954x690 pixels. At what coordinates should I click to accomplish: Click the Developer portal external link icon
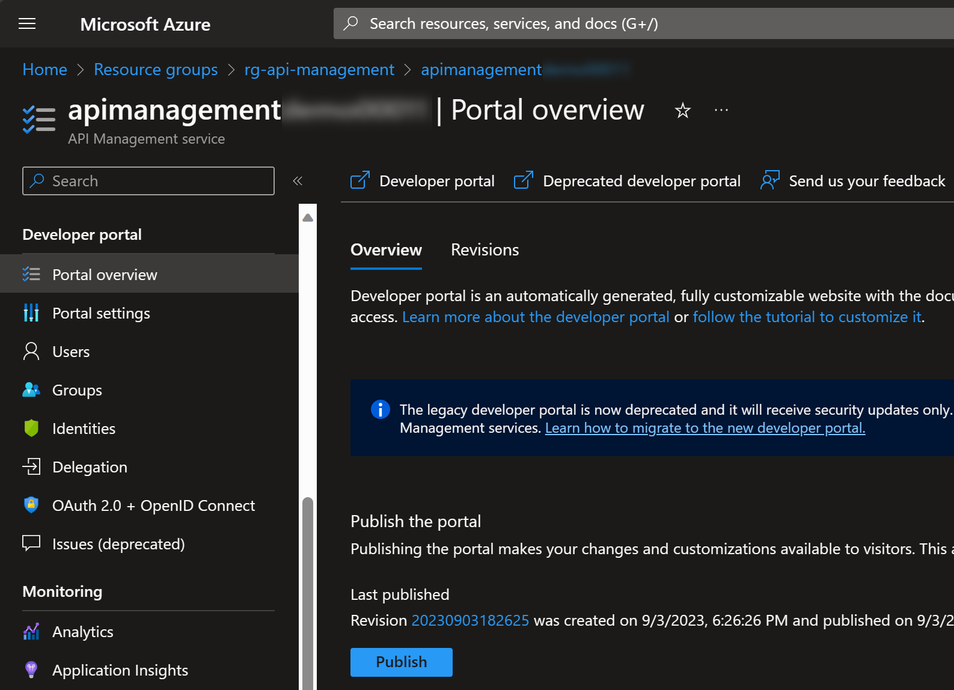360,180
